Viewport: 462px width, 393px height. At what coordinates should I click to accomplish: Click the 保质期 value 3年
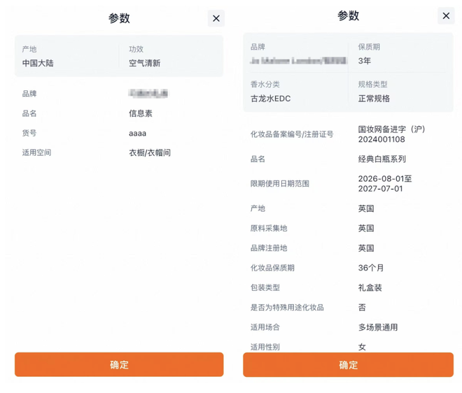click(x=365, y=61)
